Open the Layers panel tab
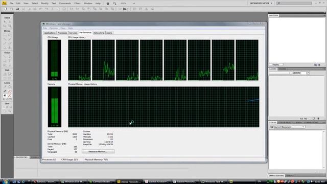The width and height of the screenshot is (327, 184). (x=272, y=69)
